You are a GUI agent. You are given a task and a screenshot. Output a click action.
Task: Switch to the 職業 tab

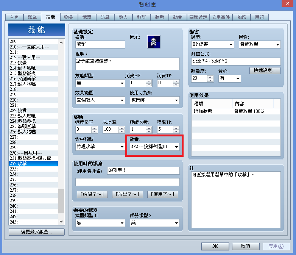coord(32,17)
